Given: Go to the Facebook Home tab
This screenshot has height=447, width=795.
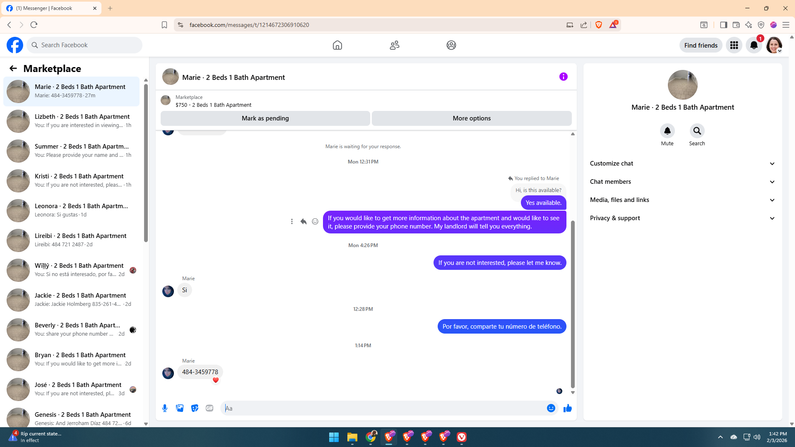Looking at the screenshot, I should pos(337,45).
